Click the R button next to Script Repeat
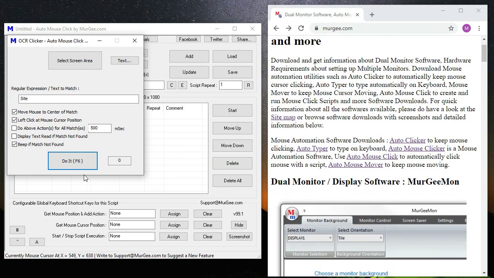Viewport: 494px width, 278px height. tap(249, 85)
